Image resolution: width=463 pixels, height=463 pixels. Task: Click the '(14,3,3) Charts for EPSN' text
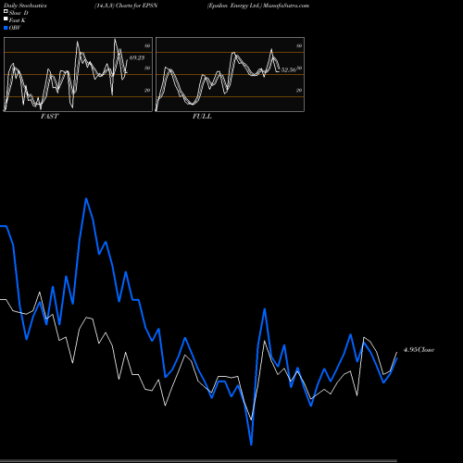(x=126, y=6)
